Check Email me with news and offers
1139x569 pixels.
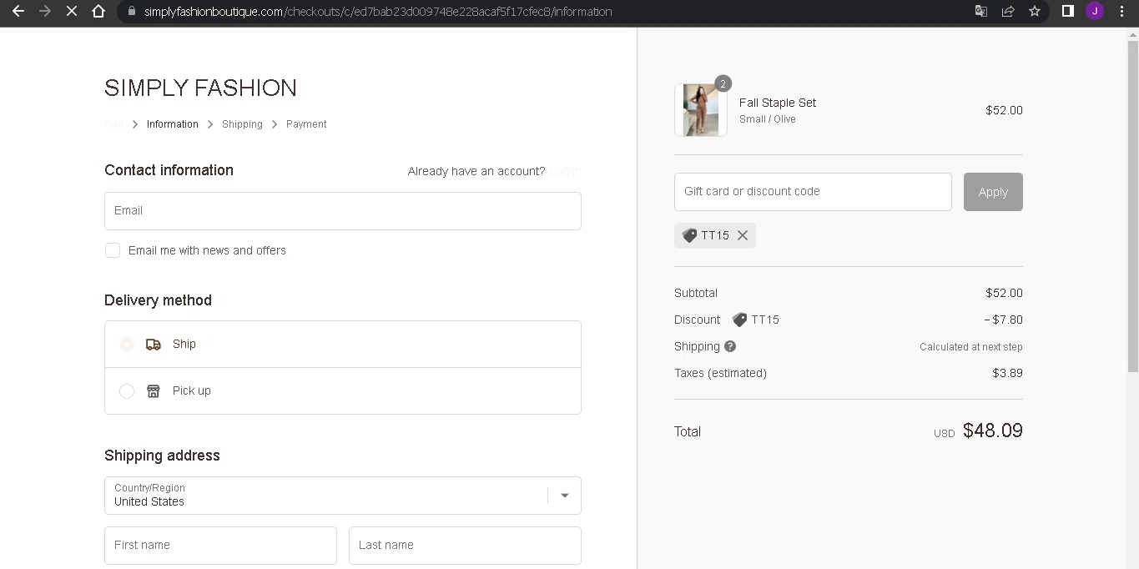point(113,250)
